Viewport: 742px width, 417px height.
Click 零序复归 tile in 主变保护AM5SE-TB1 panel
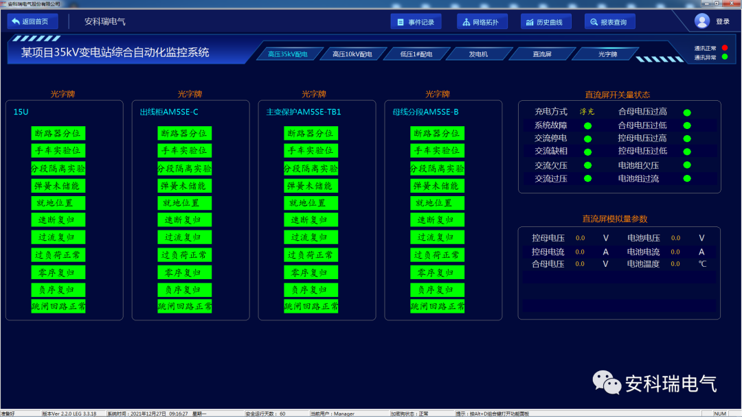(x=311, y=272)
